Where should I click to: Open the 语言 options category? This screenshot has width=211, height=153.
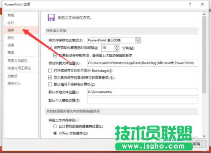pyautogui.click(x=11, y=45)
